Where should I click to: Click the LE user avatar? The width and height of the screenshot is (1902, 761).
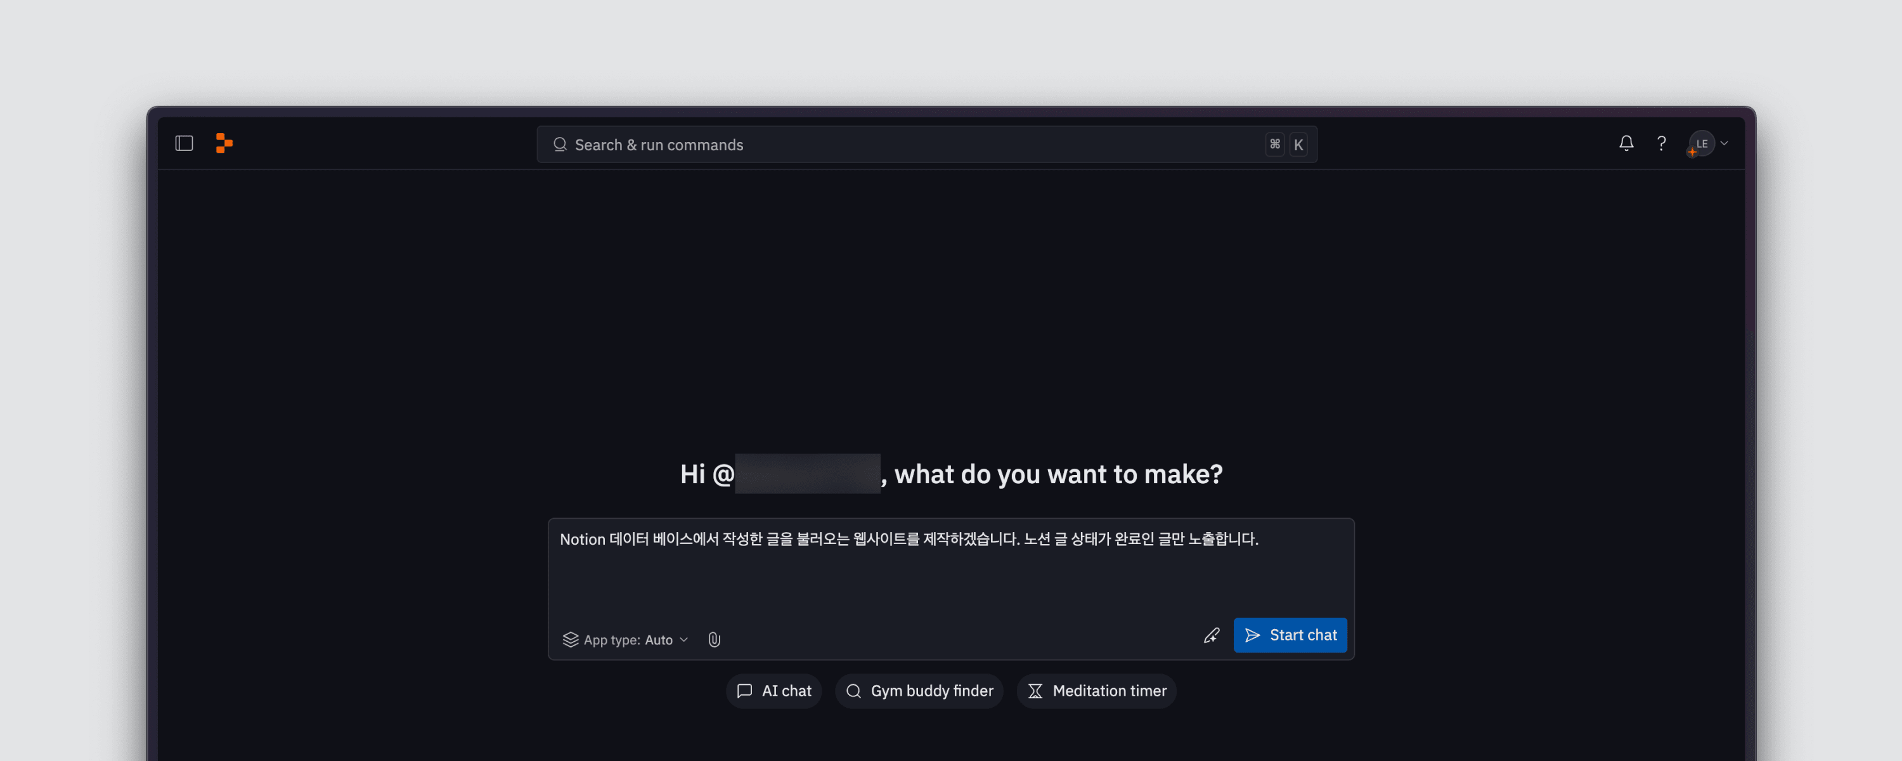coord(1701,143)
